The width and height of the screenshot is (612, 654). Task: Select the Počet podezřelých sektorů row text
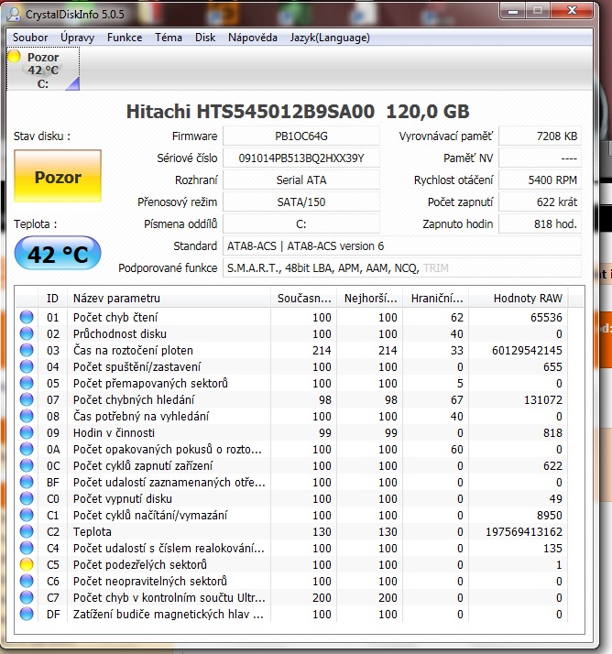click(140, 565)
